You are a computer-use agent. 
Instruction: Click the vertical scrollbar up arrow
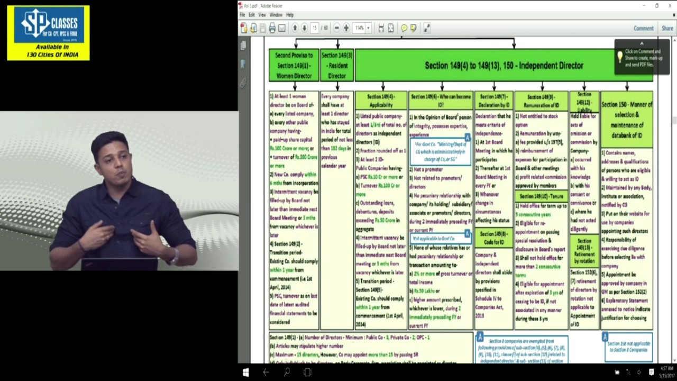click(x=674, y=41)
